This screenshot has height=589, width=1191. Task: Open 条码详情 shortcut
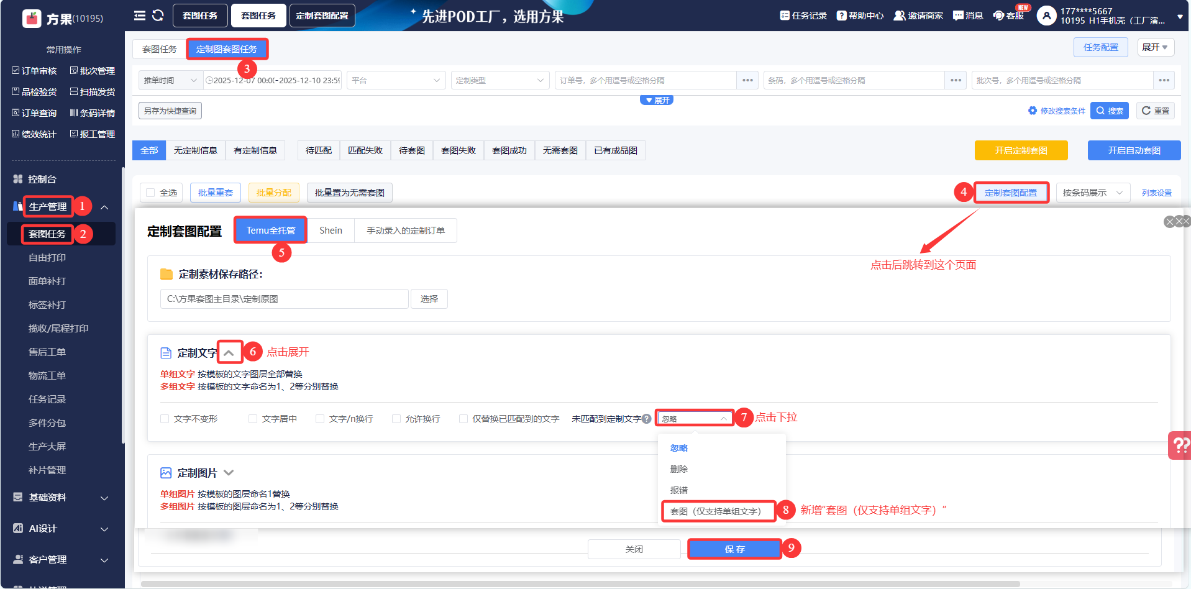point(93,113)
